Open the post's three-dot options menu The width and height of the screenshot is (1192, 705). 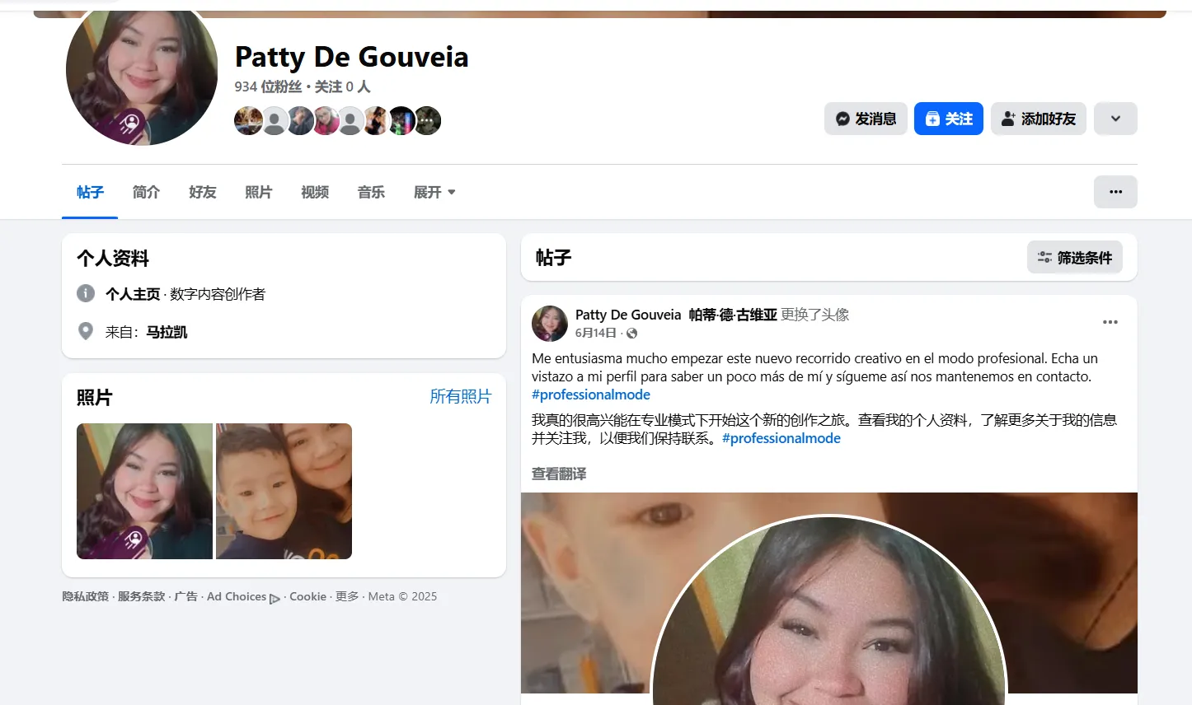coord(1110,322)
